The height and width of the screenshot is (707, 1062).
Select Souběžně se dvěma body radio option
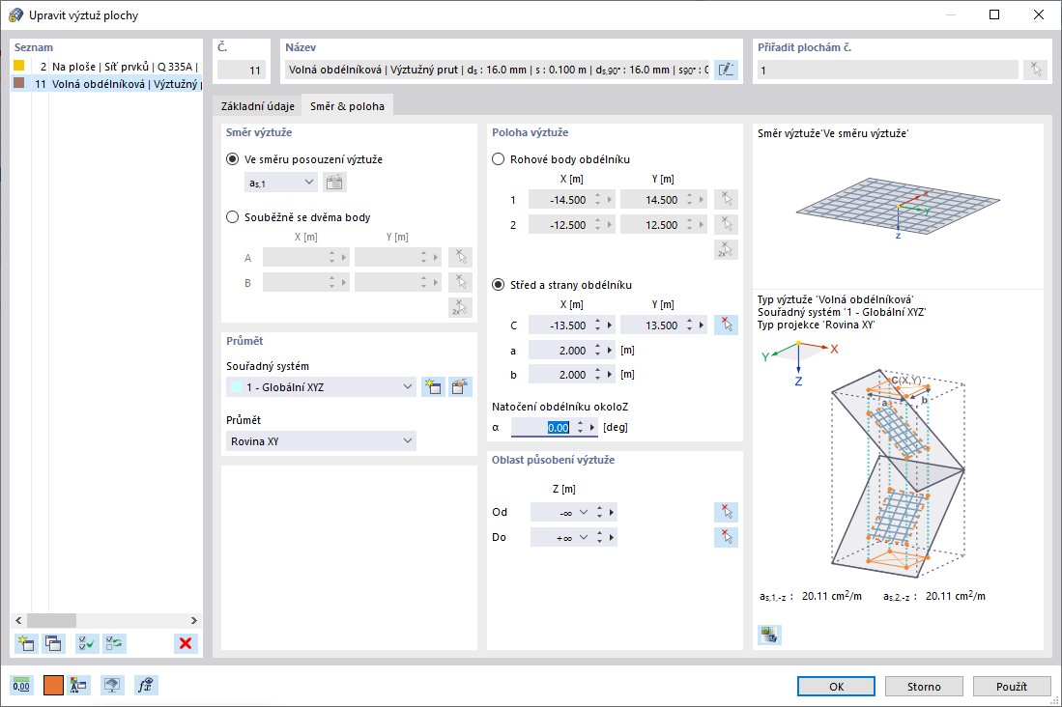tap(232, 217)
